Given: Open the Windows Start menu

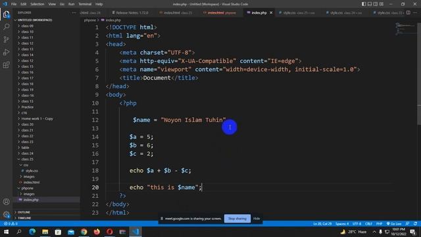Looking at the screenshot, I should click(6, 232).
